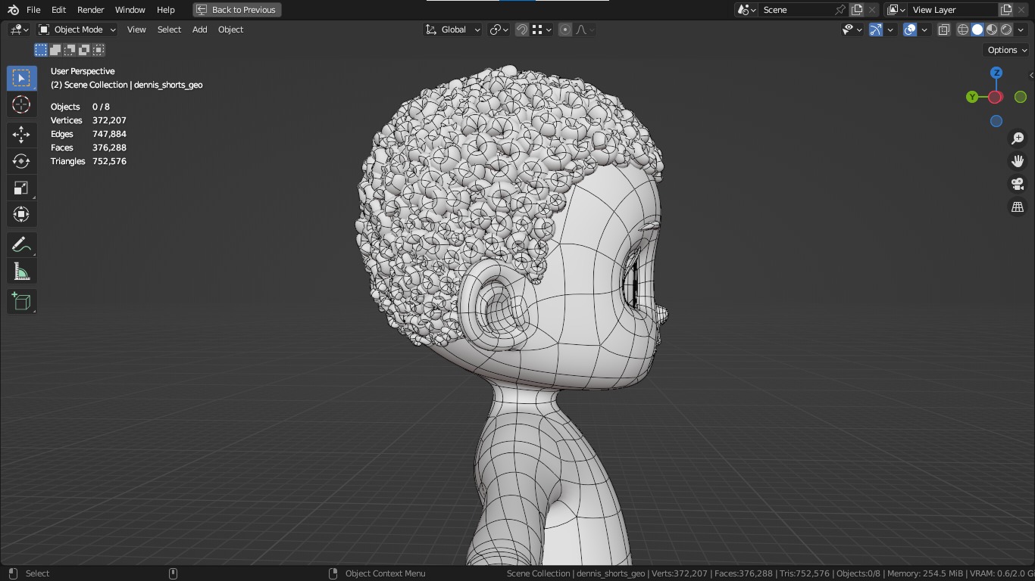Open the Object Mode dropdown
The height and width of the screenshot is (581, 1035).
click(77, 30)
